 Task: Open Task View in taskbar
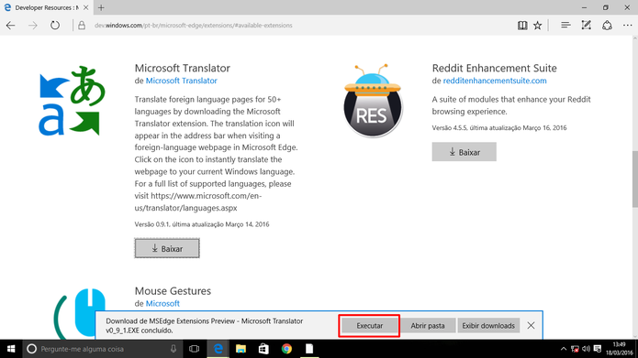(194, 349)
